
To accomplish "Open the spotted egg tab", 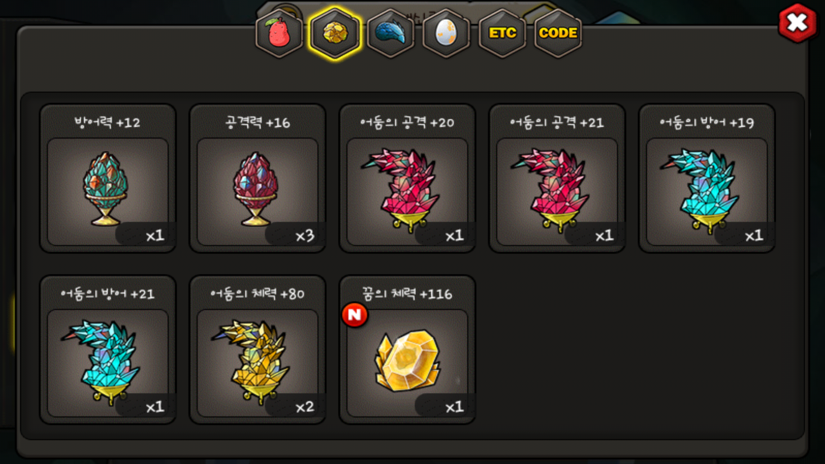I will click(x=446, y=33).
